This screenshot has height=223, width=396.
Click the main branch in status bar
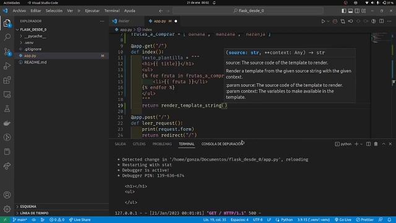[x=20, y=220]
